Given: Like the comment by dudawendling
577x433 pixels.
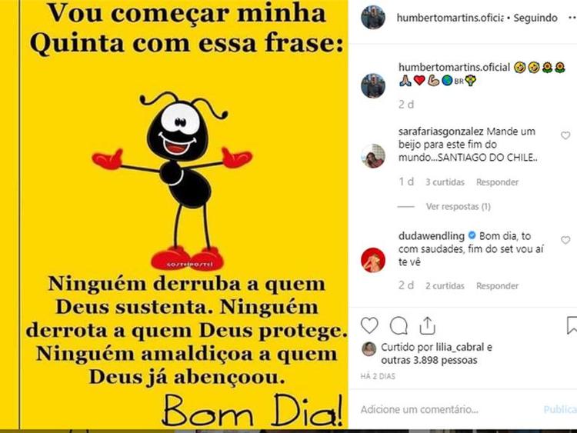Looking at the screenshot, I should [565, 240].
